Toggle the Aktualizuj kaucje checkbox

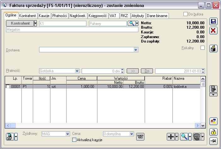tap(74, 140)
